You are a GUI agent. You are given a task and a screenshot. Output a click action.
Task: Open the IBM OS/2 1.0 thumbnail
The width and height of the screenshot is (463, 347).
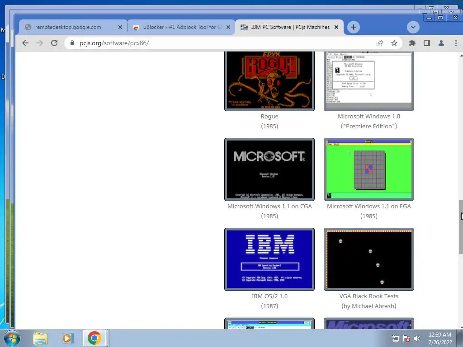click(x=269, y=259)
